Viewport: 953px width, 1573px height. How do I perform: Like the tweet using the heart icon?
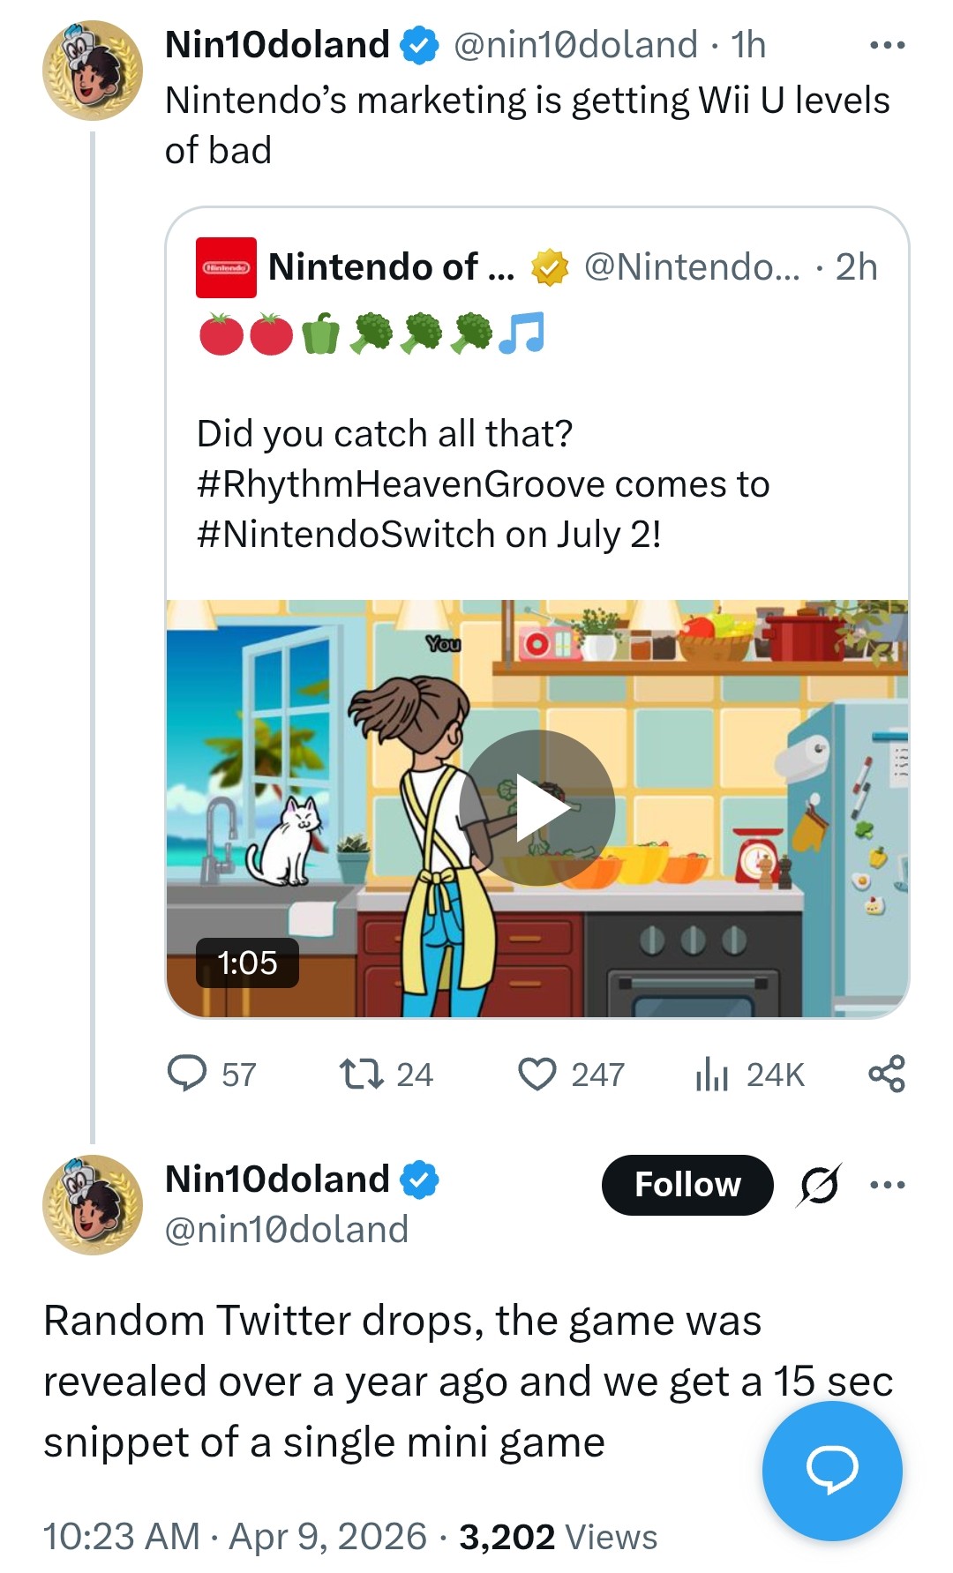click(537, 1074)
